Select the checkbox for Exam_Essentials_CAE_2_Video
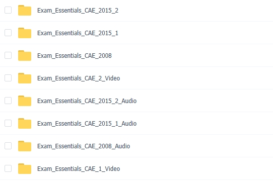Image resolution: width=273 pixels, height=184 pixels. point(8,78)
